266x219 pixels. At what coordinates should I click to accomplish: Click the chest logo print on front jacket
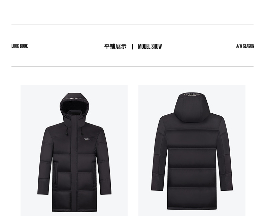pos(88,139)
